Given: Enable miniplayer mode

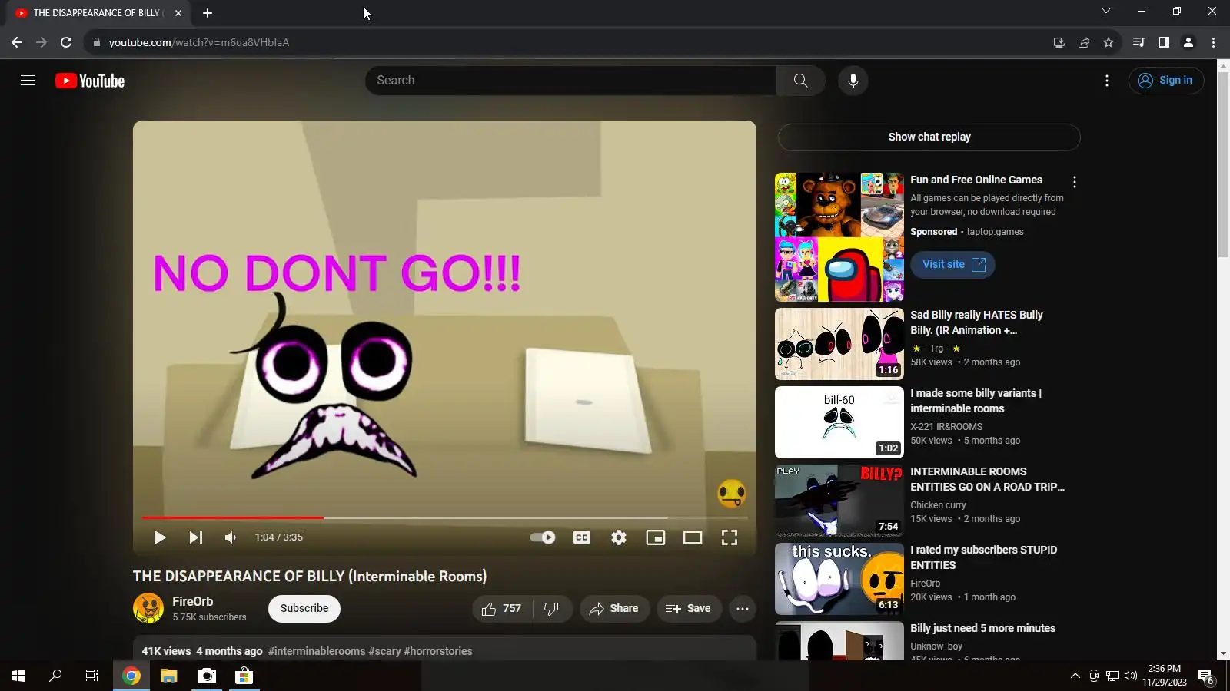Looking at the screenshot, I should point(656,537).
